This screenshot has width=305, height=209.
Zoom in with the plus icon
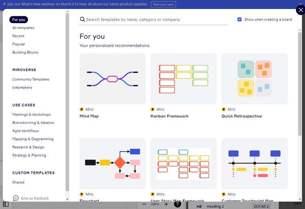point(166,204)
